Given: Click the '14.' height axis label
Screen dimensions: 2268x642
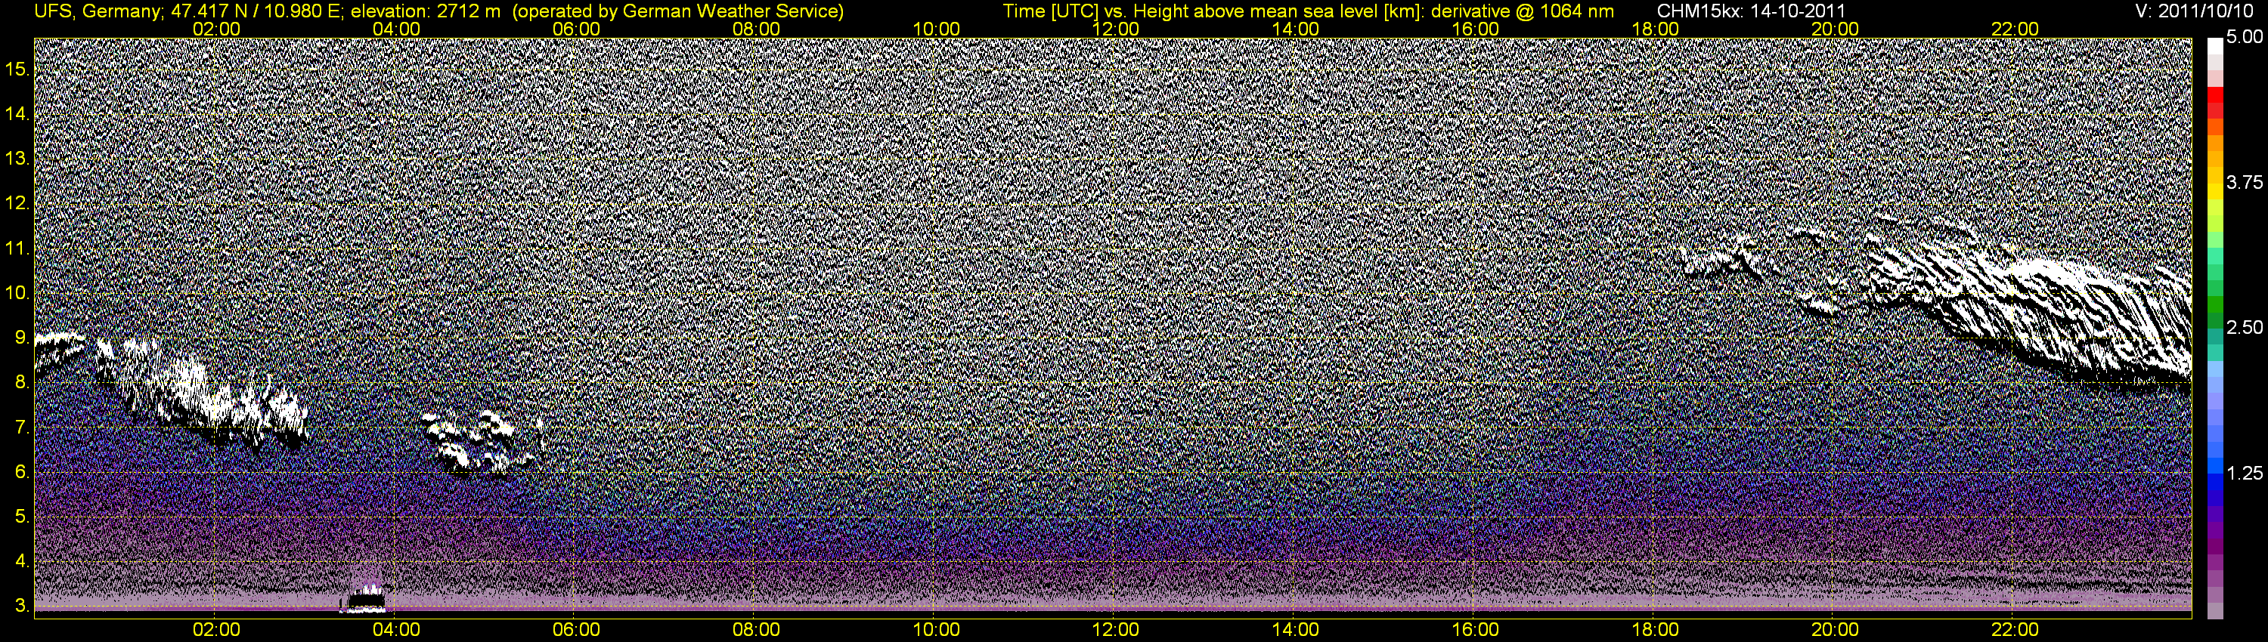Looking at the screenshot, I should (17, 113).
